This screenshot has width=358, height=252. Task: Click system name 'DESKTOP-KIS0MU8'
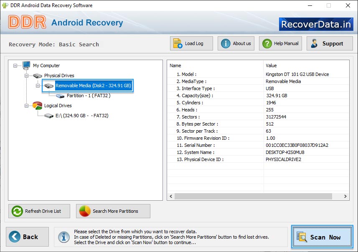coord(285,152)
